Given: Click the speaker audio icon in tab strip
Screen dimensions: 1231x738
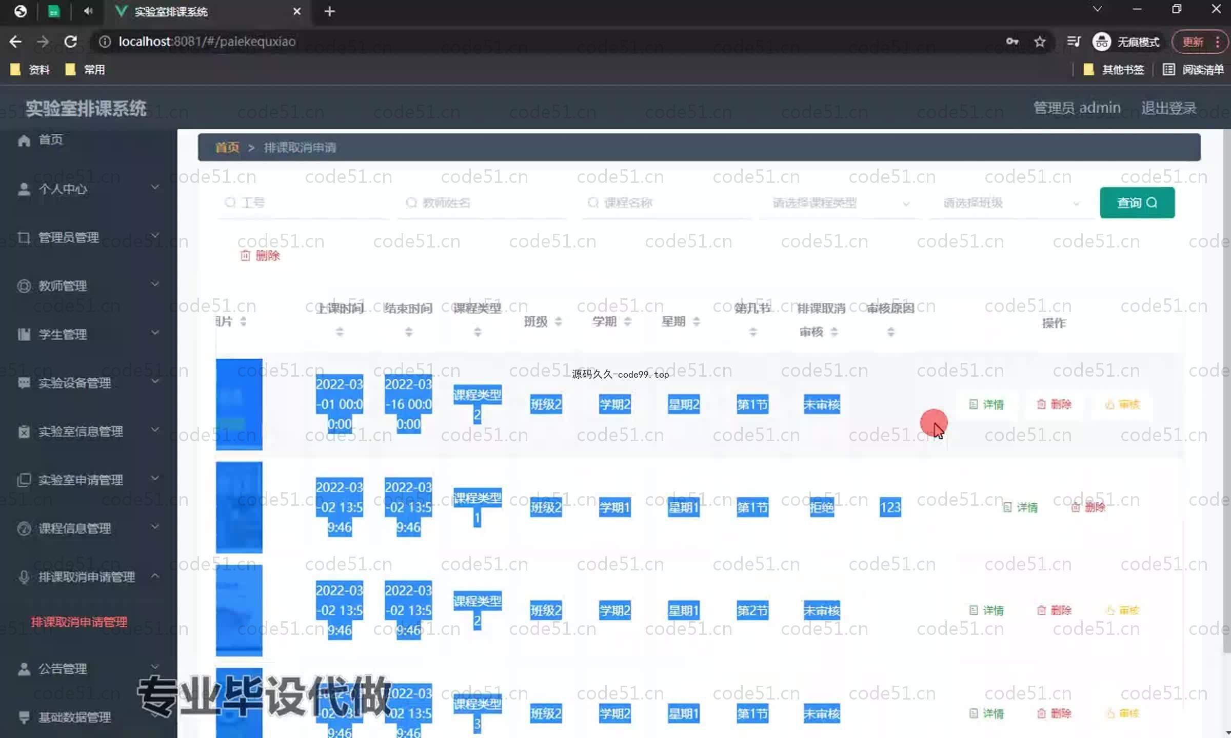Looking at the screenshot, I should tap(88, 11).
